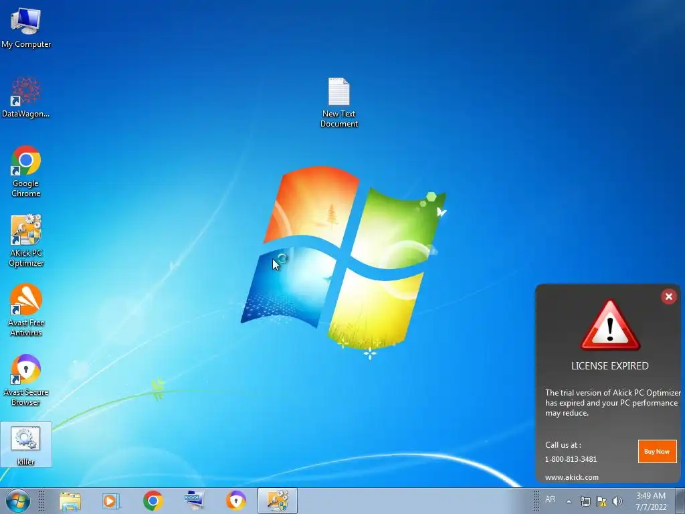Click the red warning triangle icon
The width and height of the screenshot is (685, 514).
click(610, 325)
